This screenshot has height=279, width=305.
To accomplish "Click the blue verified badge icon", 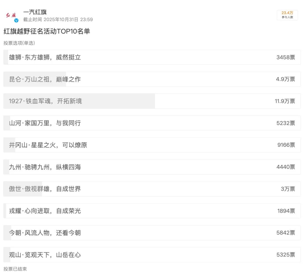I will tap(16, 20).
